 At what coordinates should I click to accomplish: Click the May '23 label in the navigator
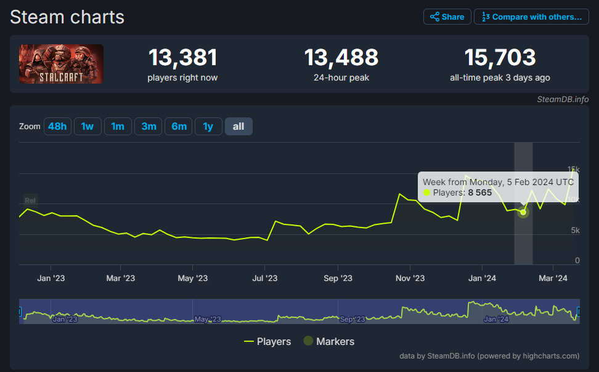pyautogui.click(x=208, y=319)
